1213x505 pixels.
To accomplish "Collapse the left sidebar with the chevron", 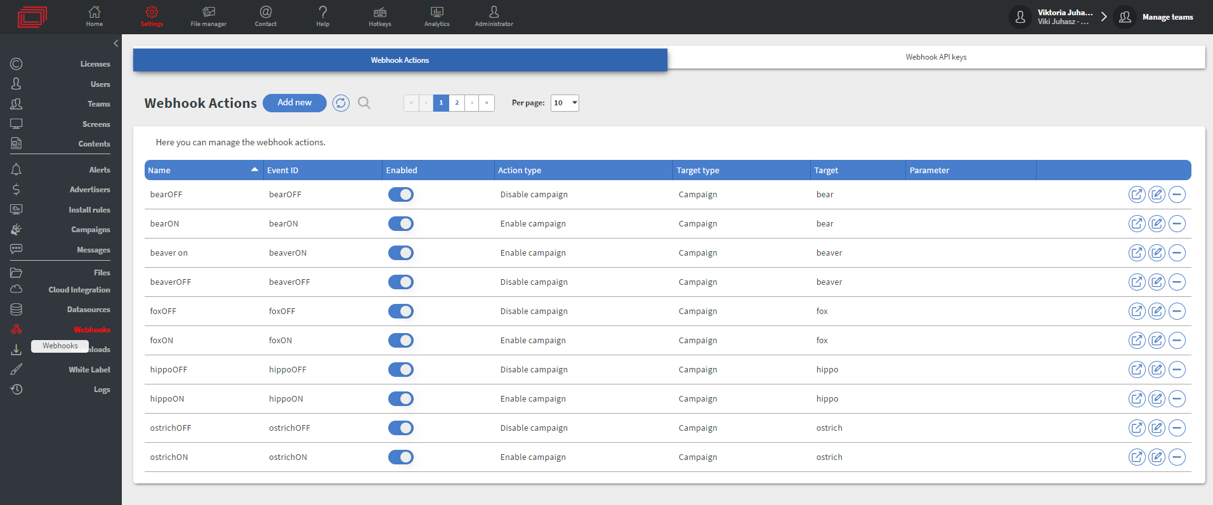I will click(115, 44).
